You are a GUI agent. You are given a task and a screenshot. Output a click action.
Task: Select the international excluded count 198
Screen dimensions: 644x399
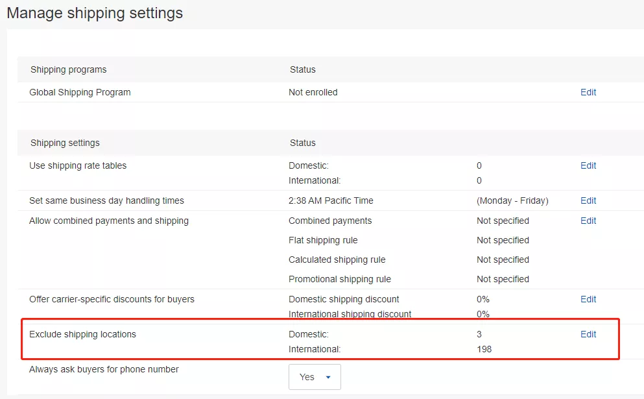pos(484,349)
